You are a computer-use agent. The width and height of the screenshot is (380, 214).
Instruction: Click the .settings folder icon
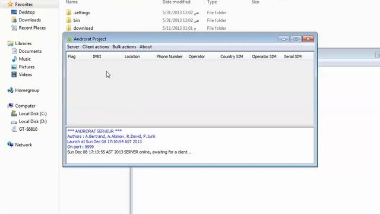[x=69, y=12]
